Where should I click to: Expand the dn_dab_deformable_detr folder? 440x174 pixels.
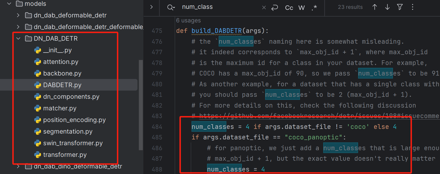(18, 15)
